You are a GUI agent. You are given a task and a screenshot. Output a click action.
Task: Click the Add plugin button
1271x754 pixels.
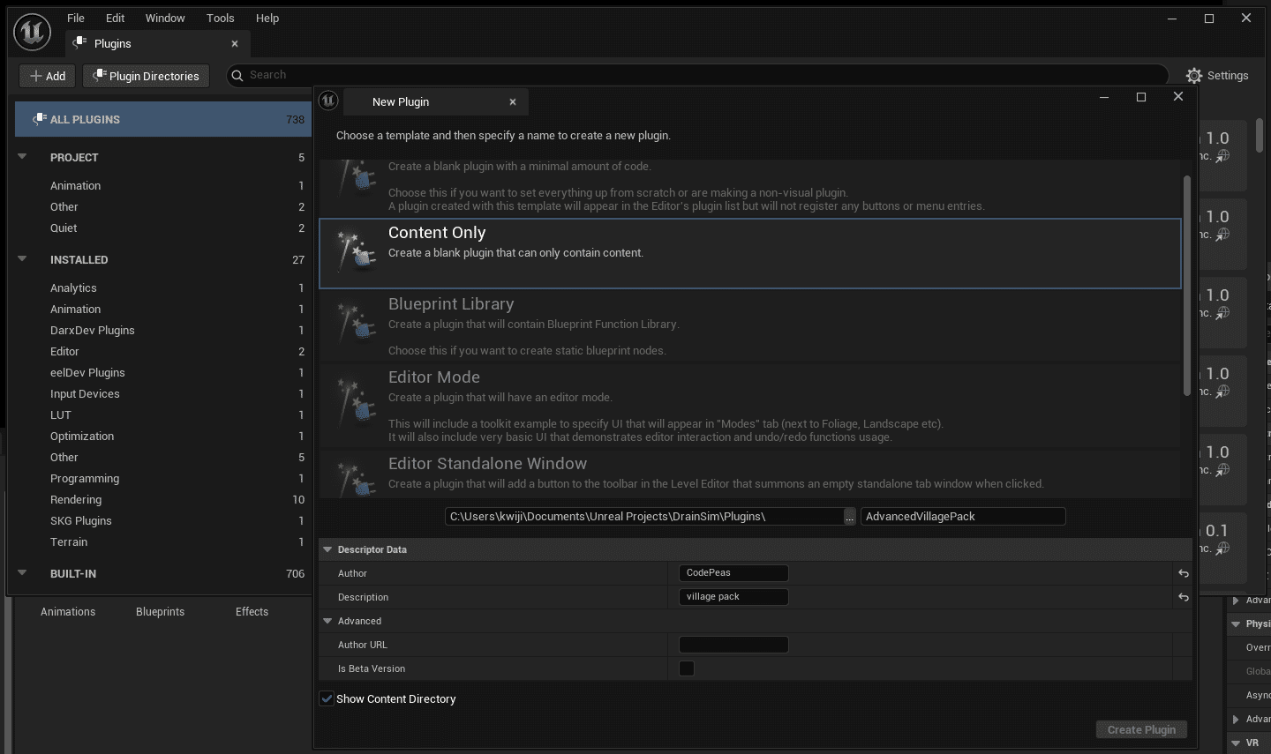[48, 76]
